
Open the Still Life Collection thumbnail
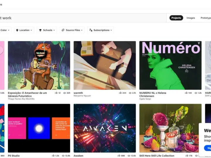170,128
